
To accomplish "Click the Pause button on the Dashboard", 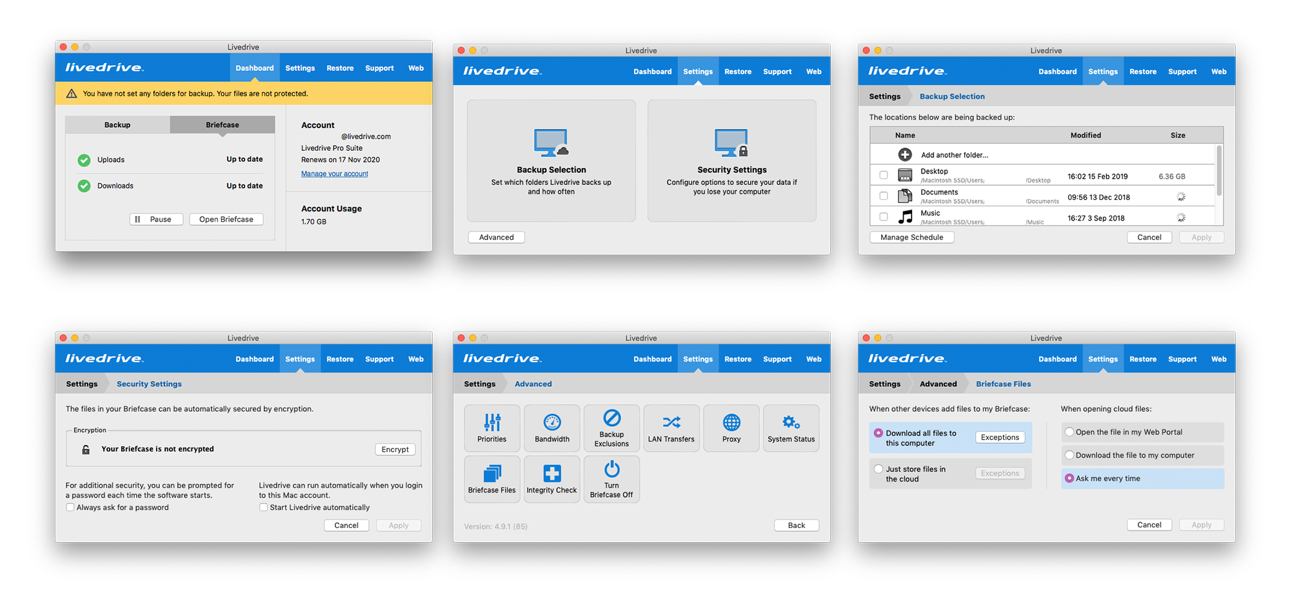I will [x=156, y=219].
